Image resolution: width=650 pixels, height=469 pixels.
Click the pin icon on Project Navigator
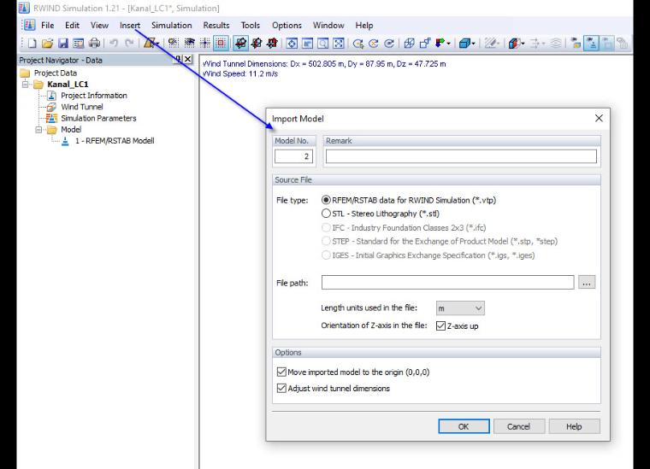point(177,59)
